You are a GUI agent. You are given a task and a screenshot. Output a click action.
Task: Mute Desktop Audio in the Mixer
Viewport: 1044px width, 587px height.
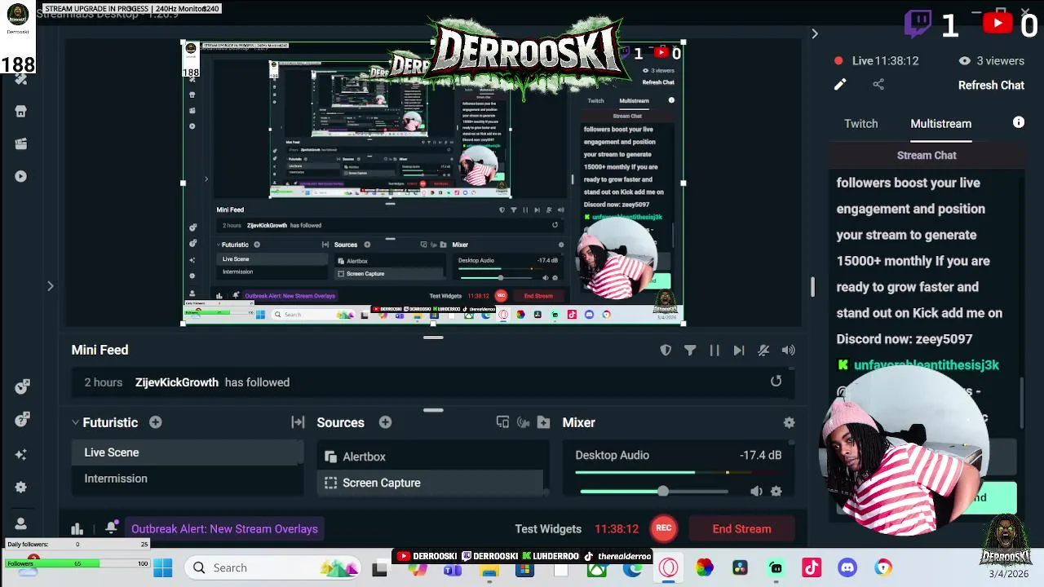coord(756,491)
